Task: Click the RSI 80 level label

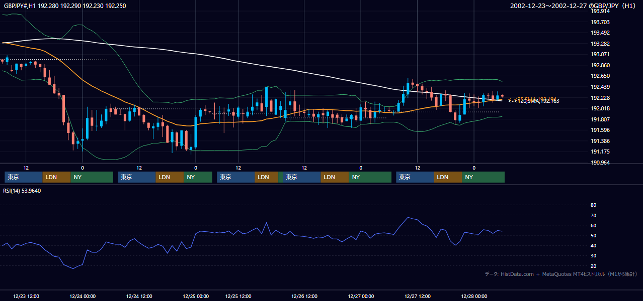Action: coord(593,205)
